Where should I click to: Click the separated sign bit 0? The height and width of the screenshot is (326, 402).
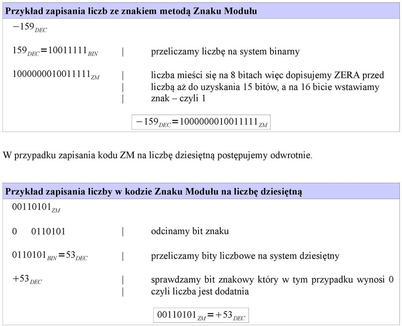(x=15, y=231)
